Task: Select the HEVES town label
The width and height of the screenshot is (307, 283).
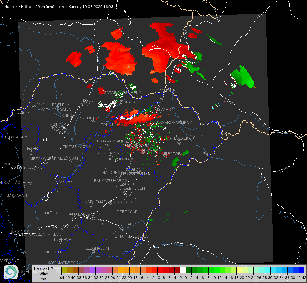Action: [x=26, y=184]
